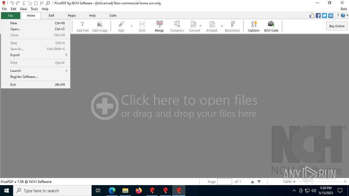This screenshot has width=349, height=196.
Task: Click the Copy icon in title bar
Action: pos(30,3)
